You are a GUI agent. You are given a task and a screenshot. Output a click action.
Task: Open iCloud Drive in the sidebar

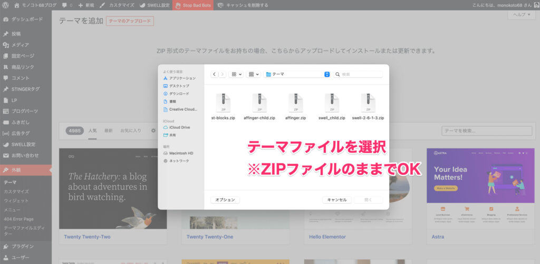pyautogui.click(x=179, y=128)
